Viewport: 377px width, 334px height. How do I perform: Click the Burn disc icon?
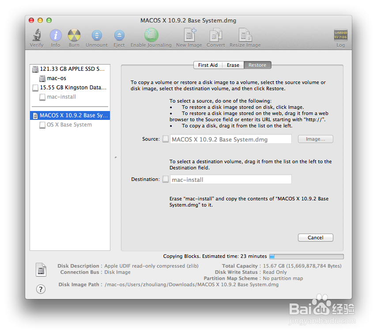(74, 35)
